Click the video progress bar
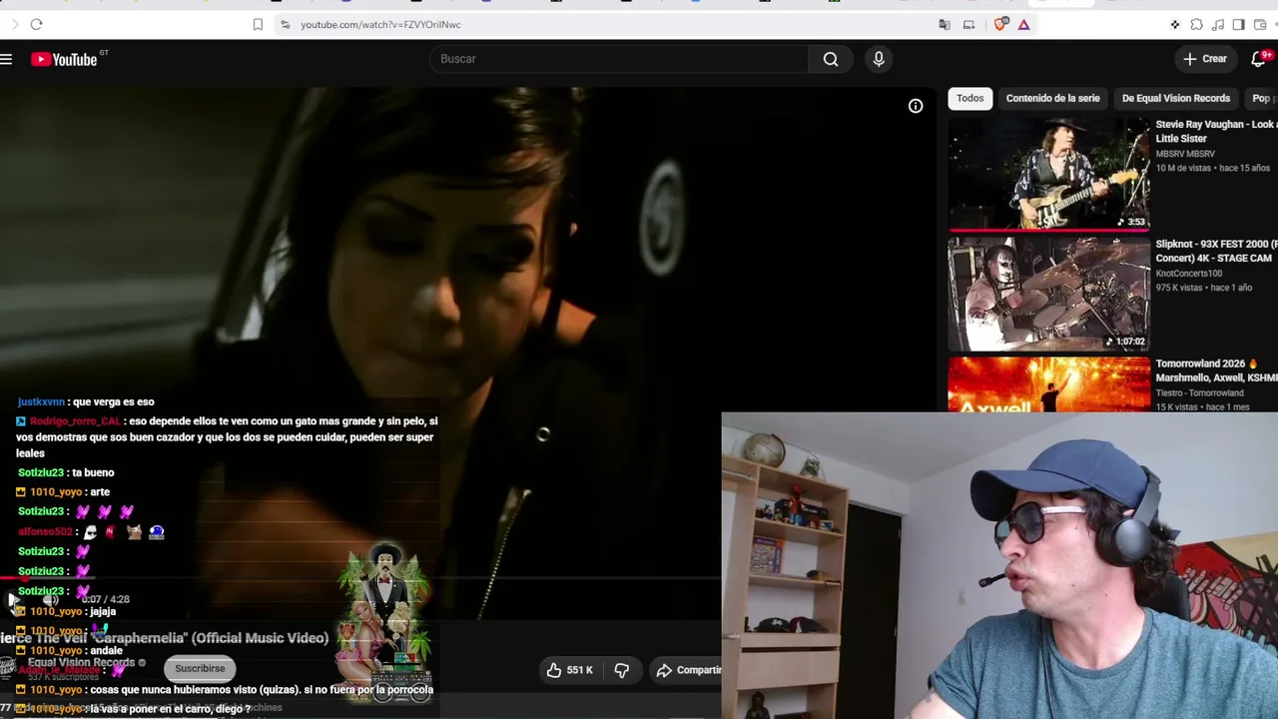Screen dimensions: 1278x719 pos(359,578)
